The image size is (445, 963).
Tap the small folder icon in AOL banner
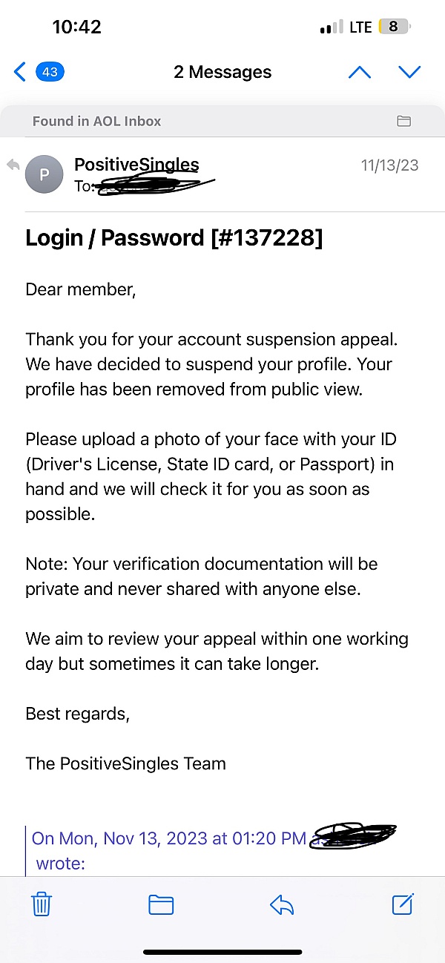[x=404, y=121]
